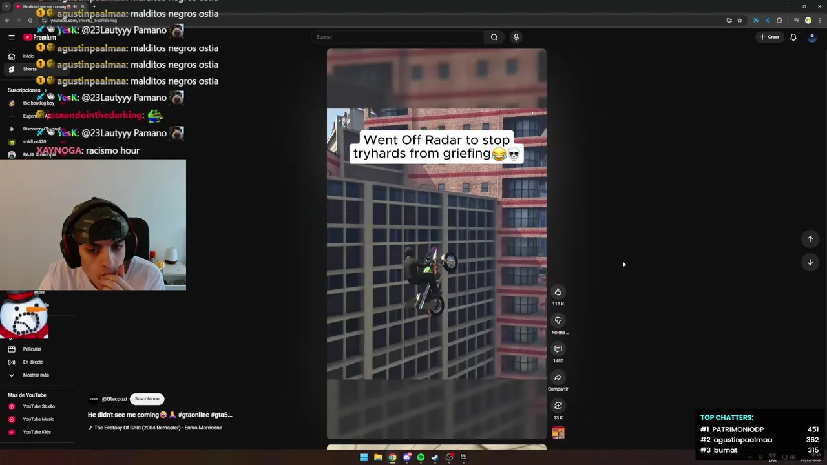The image size is (827, 465).
Task: Bookmark this page with star icon
Action: pos(740,21)
